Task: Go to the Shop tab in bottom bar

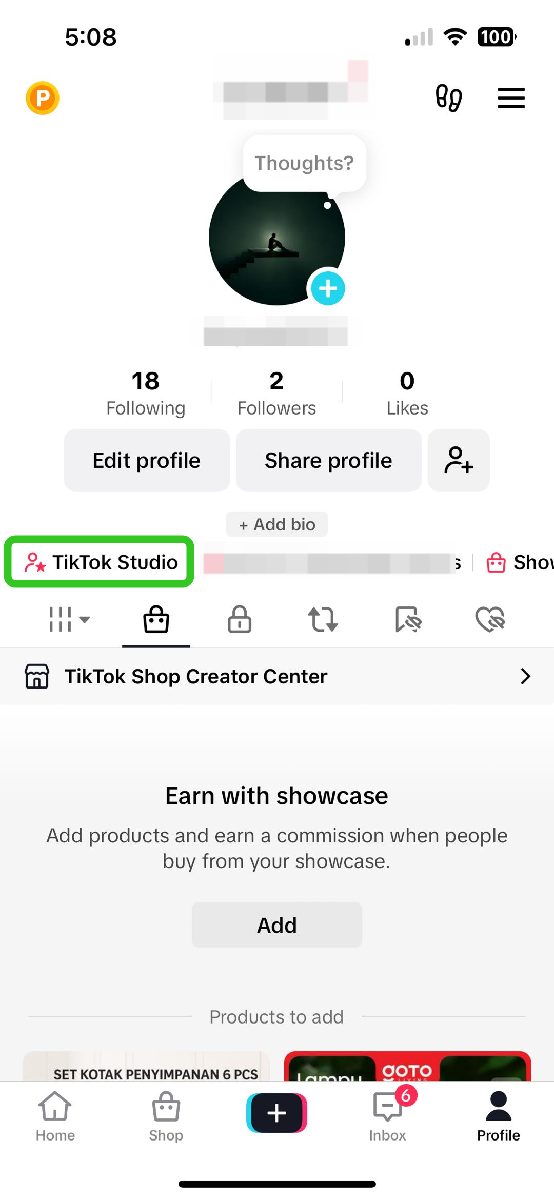Action: [166, 1115]
